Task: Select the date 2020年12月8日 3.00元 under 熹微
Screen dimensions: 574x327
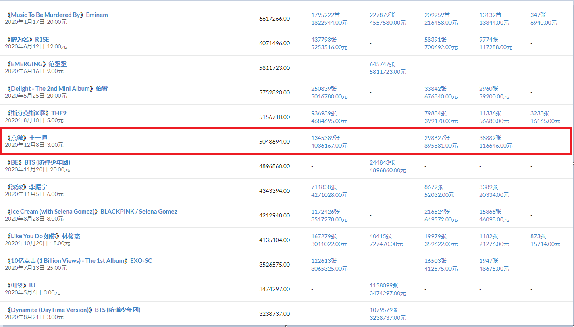Action: (x=34, y=145)
